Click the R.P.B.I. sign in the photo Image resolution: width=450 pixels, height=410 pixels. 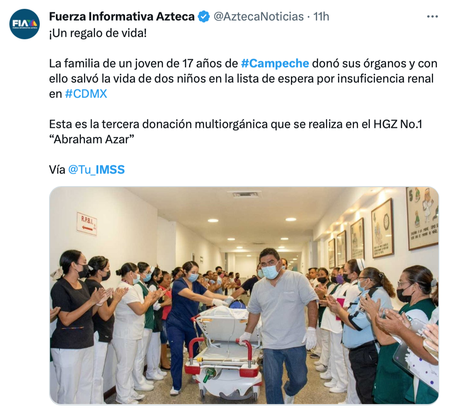[87, 224]
